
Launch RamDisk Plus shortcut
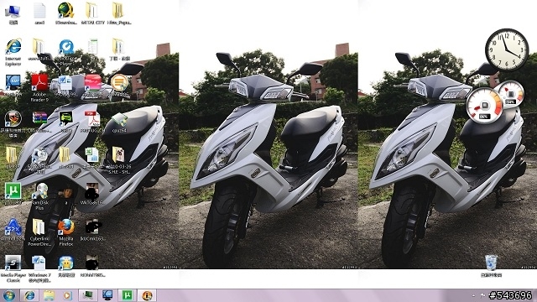click(x=40, y=190)
